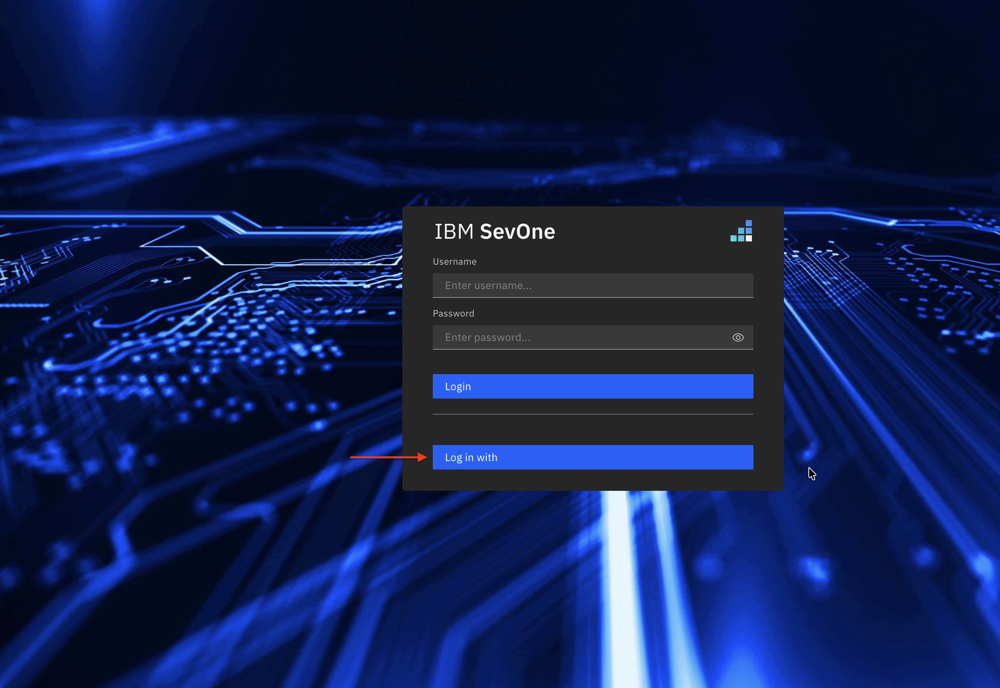Click the Password label
This screenshot has height=688, width=1000.
tap(453, 313)
